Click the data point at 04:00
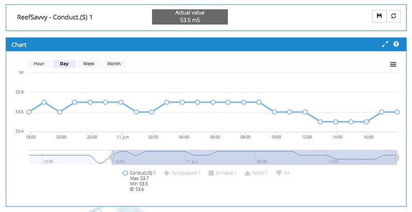Image resolution: width=412 pixels, height=212 pixels. (182, 102)
